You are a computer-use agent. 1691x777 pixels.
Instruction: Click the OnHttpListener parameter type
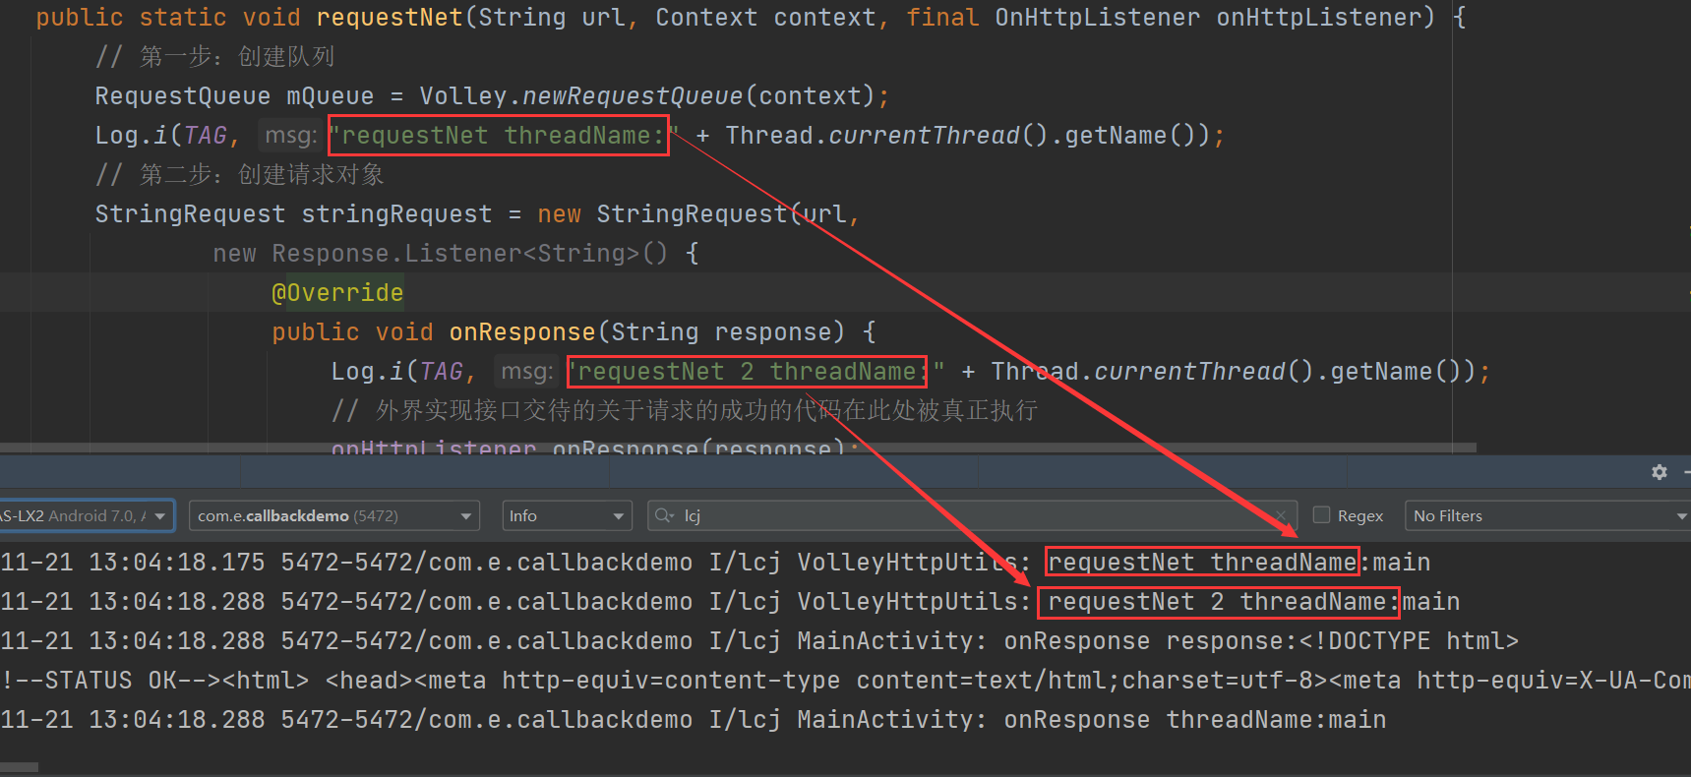click(1097, 18)
